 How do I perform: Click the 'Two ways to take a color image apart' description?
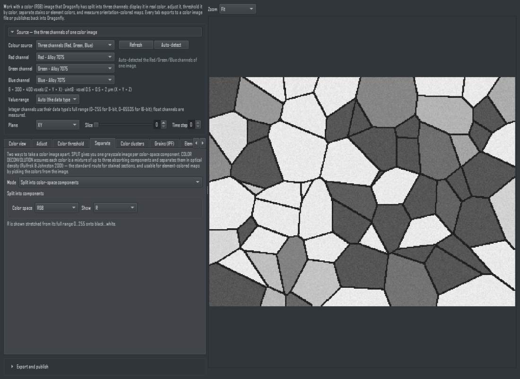pyautogui.click(x=104, y=163)
